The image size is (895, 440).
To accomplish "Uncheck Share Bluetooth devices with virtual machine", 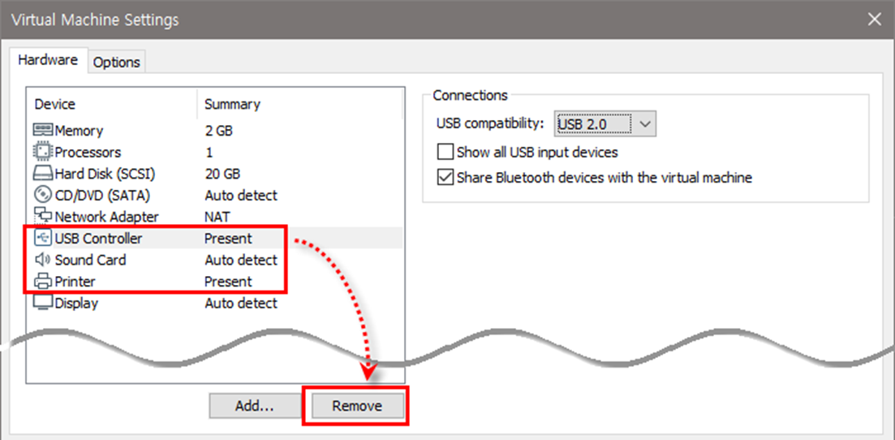I will pyautogui.click(x=445, y=177).
